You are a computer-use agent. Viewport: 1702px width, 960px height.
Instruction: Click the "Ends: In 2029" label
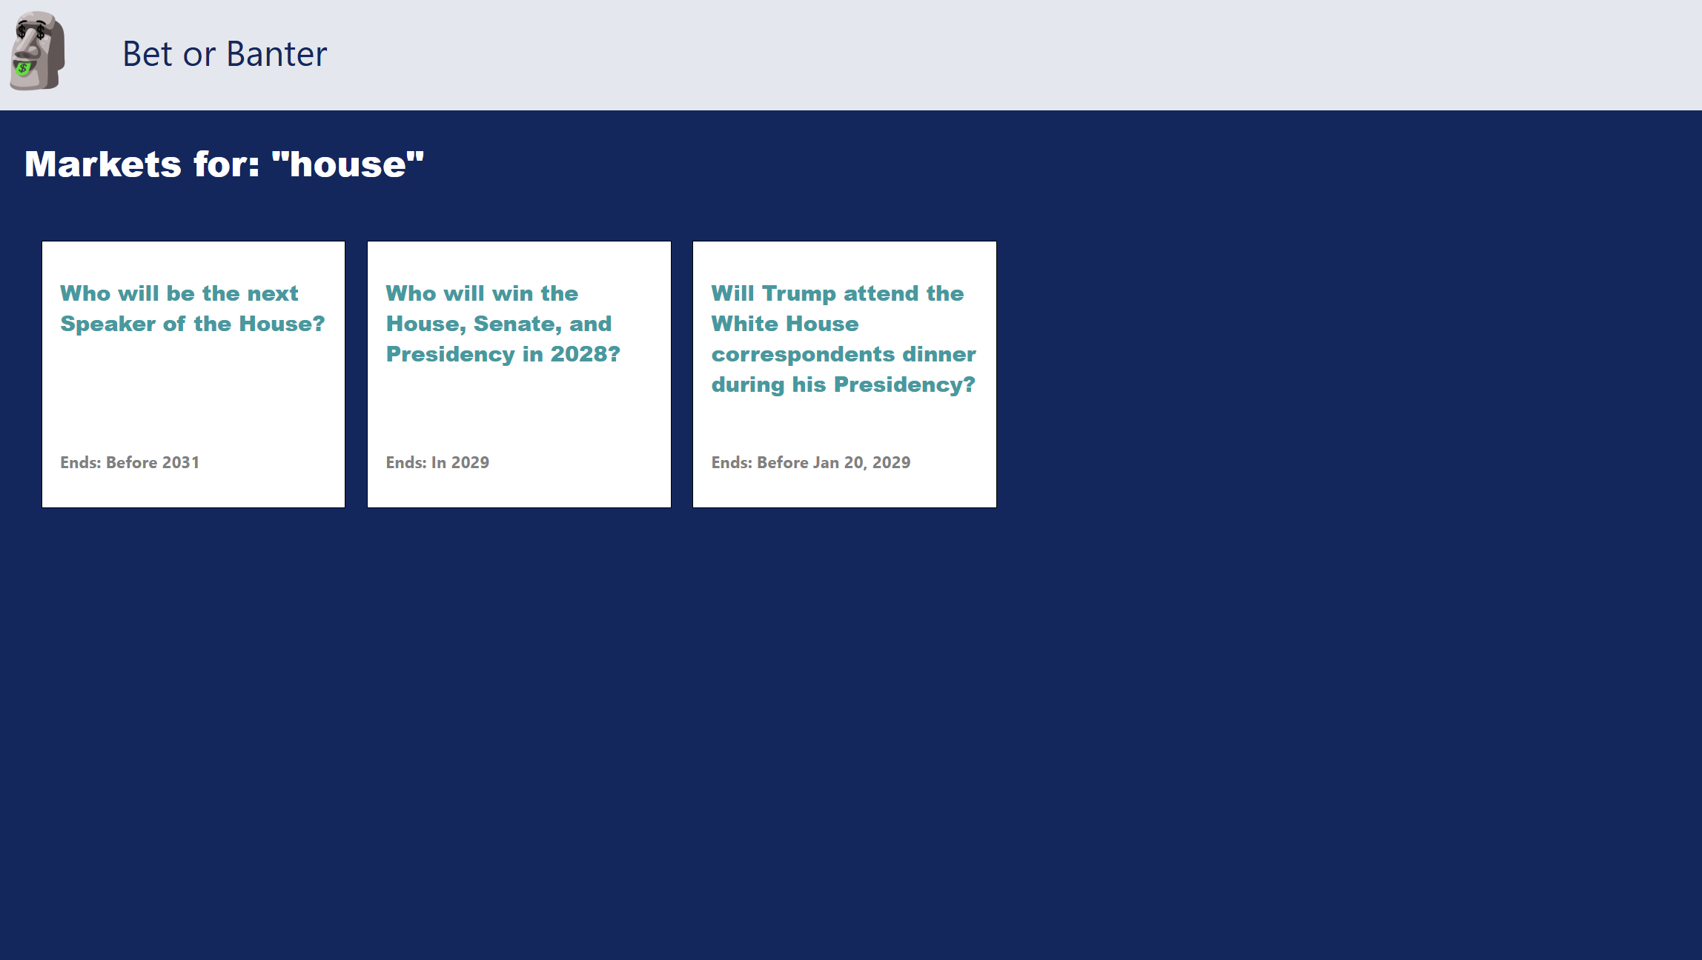(437, 462)
